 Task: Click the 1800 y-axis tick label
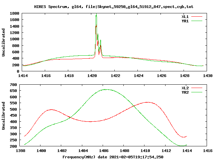click(14, 13)
